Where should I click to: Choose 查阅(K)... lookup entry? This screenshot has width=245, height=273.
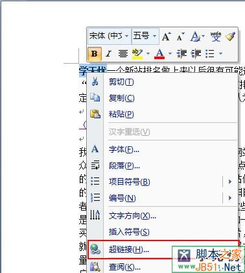click(162, 266)
